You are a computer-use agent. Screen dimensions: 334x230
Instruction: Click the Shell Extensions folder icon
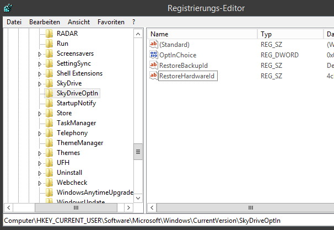click(x=50, y=73)
